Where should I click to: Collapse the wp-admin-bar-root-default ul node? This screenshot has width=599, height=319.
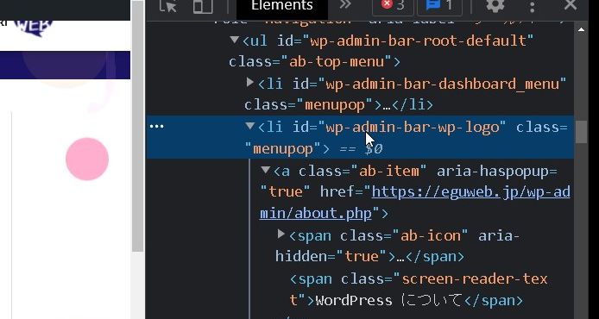[235, 39]
